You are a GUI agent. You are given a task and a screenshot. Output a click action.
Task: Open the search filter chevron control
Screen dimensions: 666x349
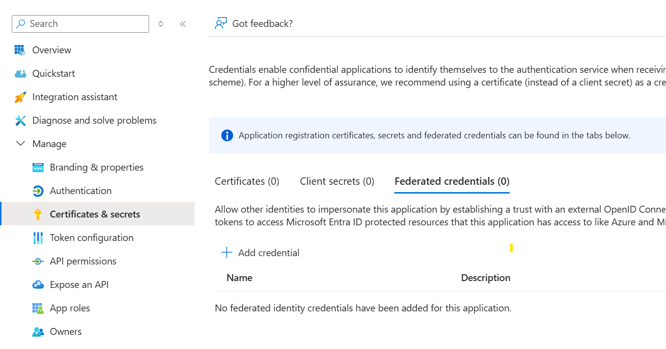pos(160,23)
